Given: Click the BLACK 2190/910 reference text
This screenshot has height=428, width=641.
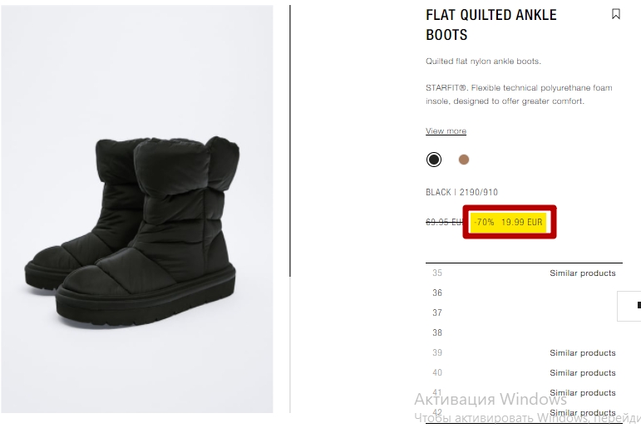Looking at the screenshot, I should click(x=461, y=192).
